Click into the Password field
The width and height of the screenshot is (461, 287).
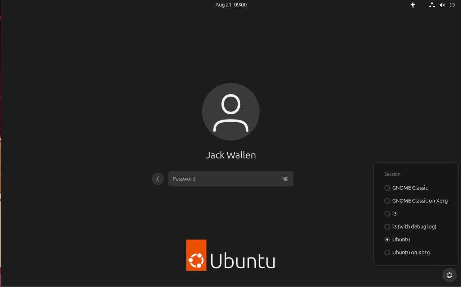tap(230, 179)
